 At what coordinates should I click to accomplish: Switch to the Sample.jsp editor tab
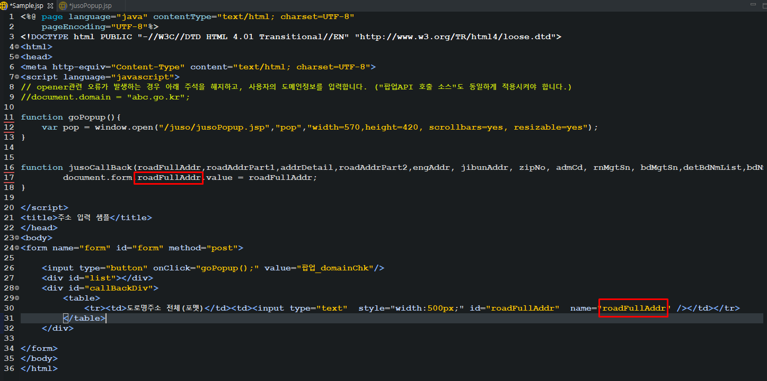[27, 5]
